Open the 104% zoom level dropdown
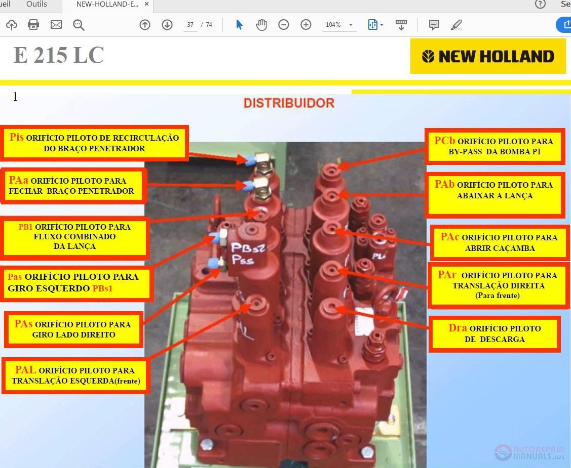The image size is (571, 468). (x=339, y=25)
